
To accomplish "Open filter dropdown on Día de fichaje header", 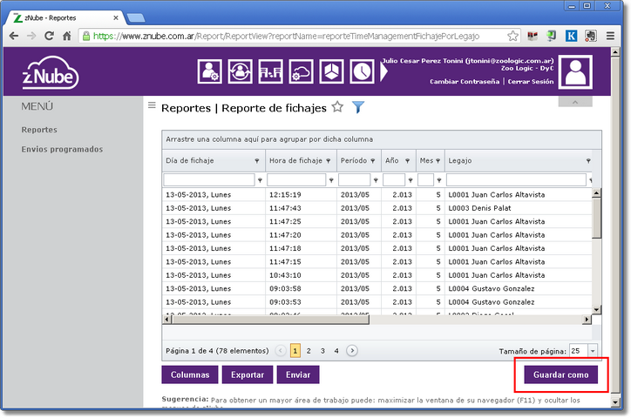I will [256, 161].
